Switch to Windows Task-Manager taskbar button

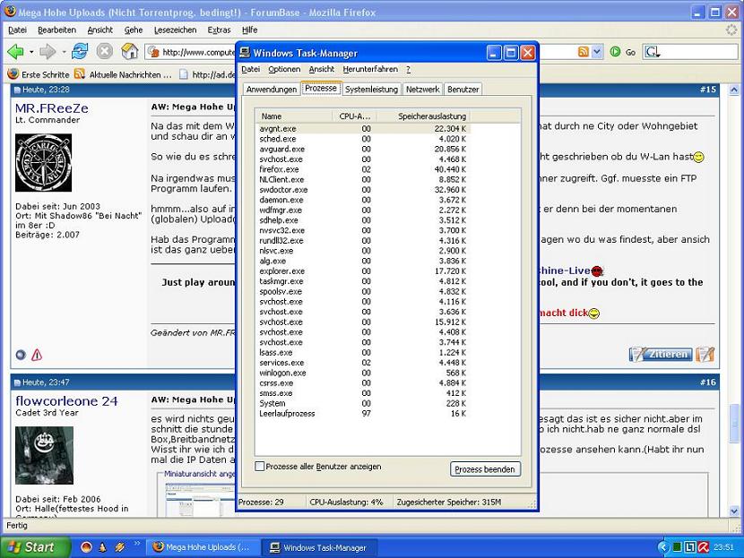(x=319, y=547)
